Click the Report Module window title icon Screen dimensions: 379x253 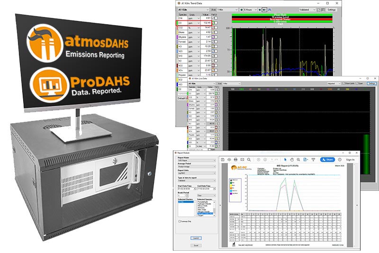[x=175, y=153]
